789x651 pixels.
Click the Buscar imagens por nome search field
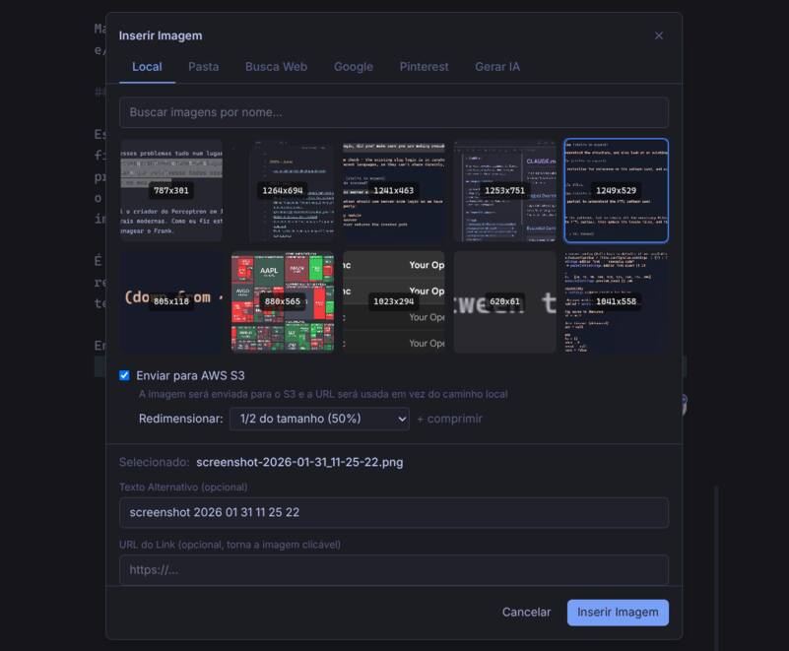(x=394, y=112)
